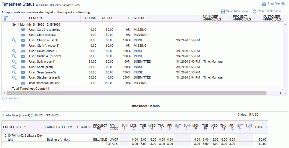View Sean's timesheet with magnifier icon
Viewport: 289px width, 148px height.
point(14,72)
